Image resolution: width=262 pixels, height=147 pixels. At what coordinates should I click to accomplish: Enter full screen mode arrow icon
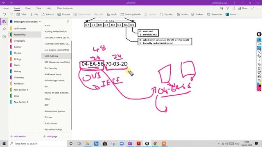253,8
